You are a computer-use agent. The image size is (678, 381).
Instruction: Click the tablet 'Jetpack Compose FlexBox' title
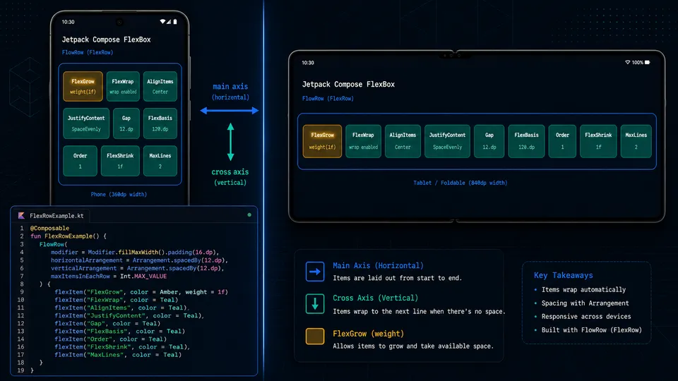click(348, 84)
